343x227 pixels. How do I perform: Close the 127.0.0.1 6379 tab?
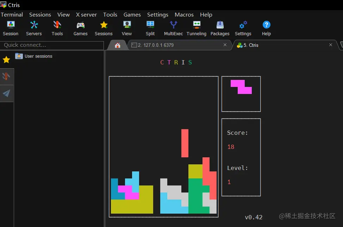click(x=225, y=45)
